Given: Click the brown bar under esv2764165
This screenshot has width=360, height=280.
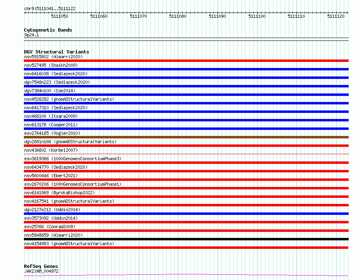Looking at the screenshot, I should click(x=186, y=137).
